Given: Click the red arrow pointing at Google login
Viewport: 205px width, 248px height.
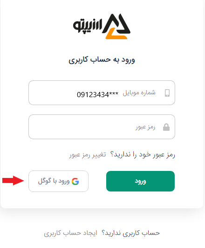Looking at the screenshot, I should point(13,180).
